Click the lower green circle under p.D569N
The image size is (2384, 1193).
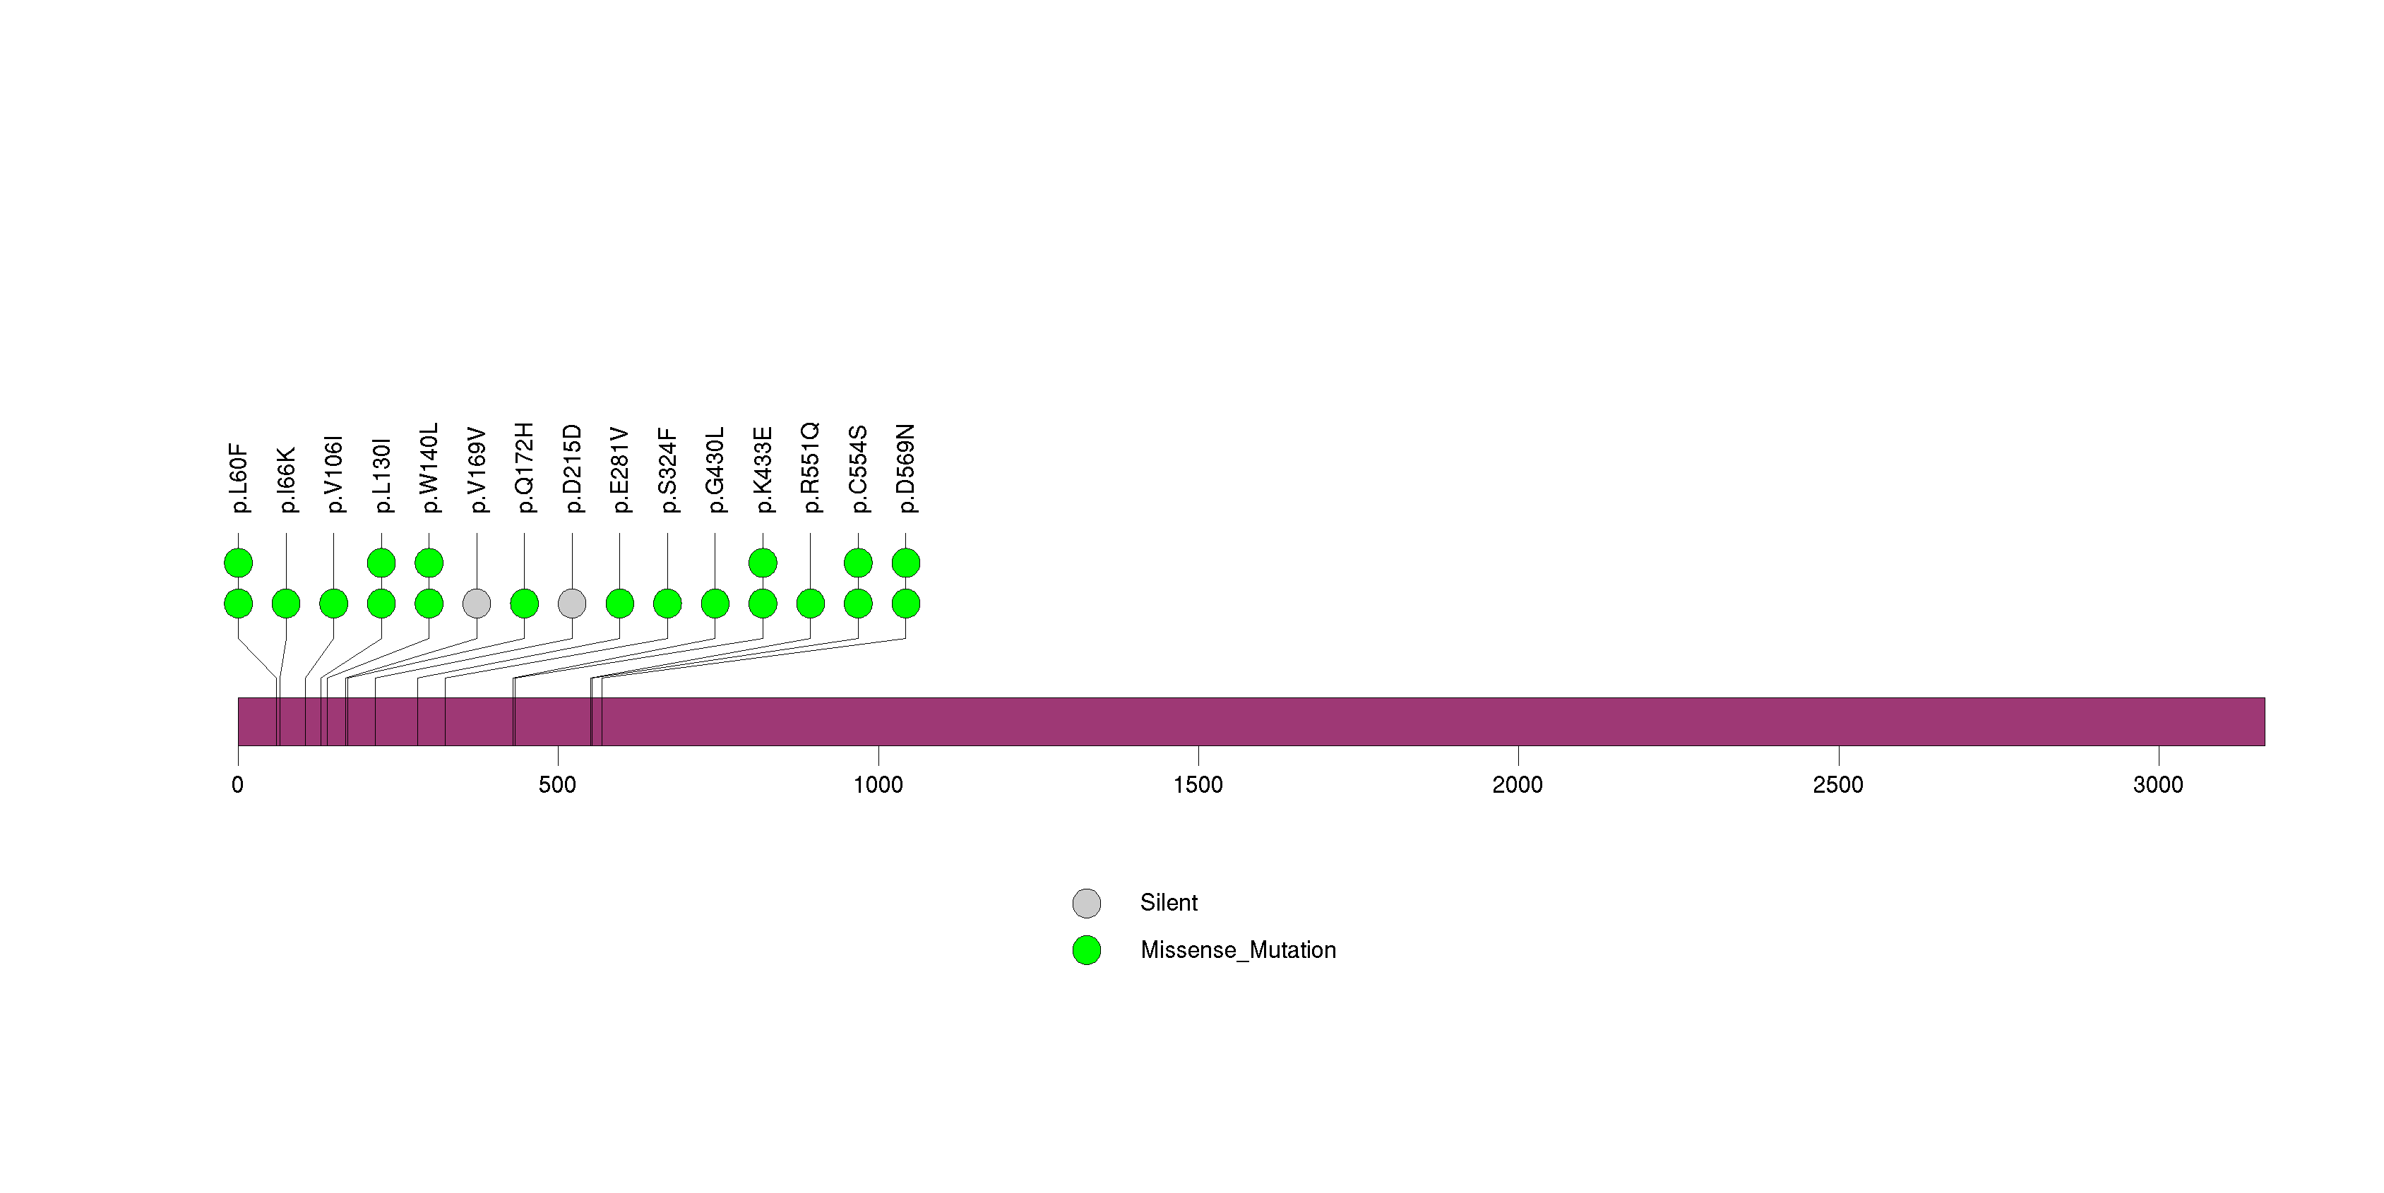pos(906,604)
